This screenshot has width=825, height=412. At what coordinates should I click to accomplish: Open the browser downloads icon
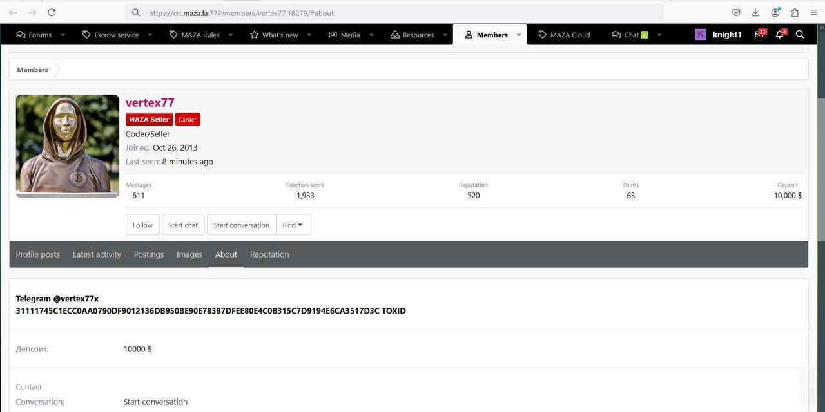tap(755, 12)
